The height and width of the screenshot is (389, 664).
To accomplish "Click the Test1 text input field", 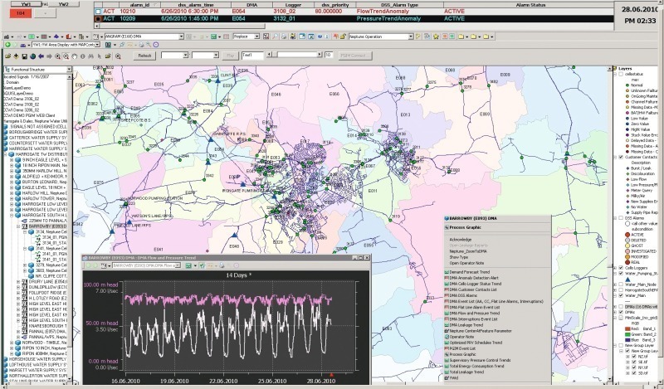I will click(x=252, y=56).
